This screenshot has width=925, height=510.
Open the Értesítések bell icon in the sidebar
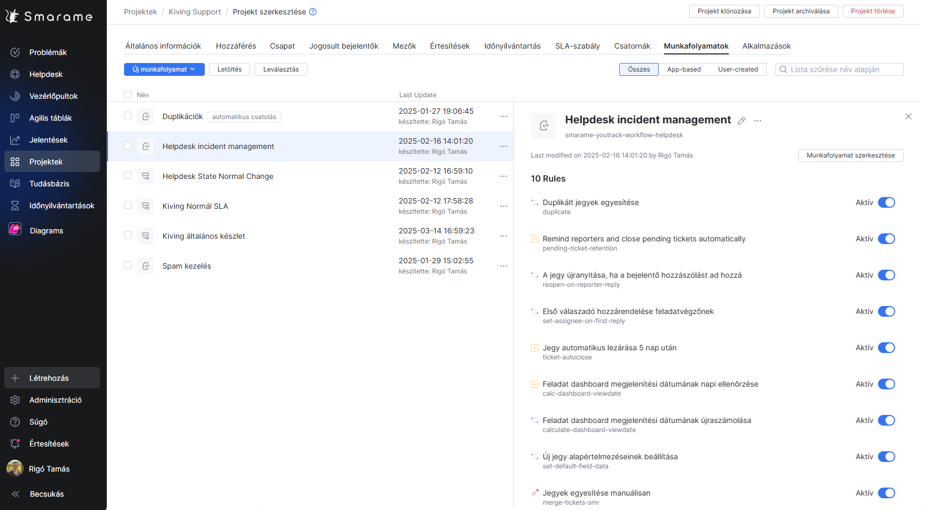[15, 444]
